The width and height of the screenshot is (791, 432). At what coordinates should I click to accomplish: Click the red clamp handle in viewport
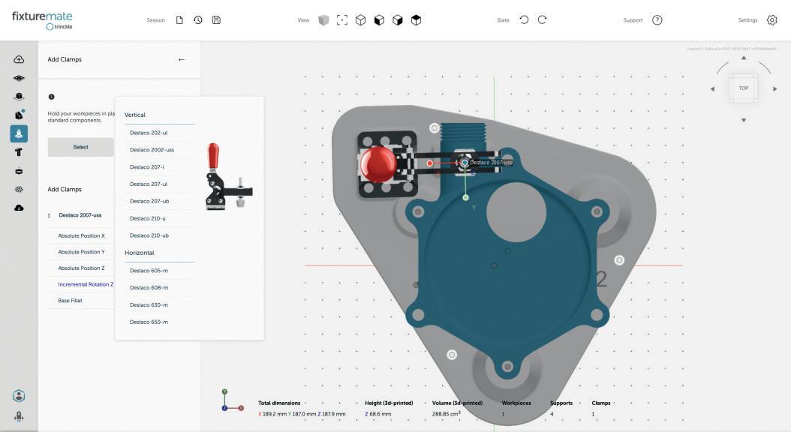pyautogui.click(x=377, y=163)
